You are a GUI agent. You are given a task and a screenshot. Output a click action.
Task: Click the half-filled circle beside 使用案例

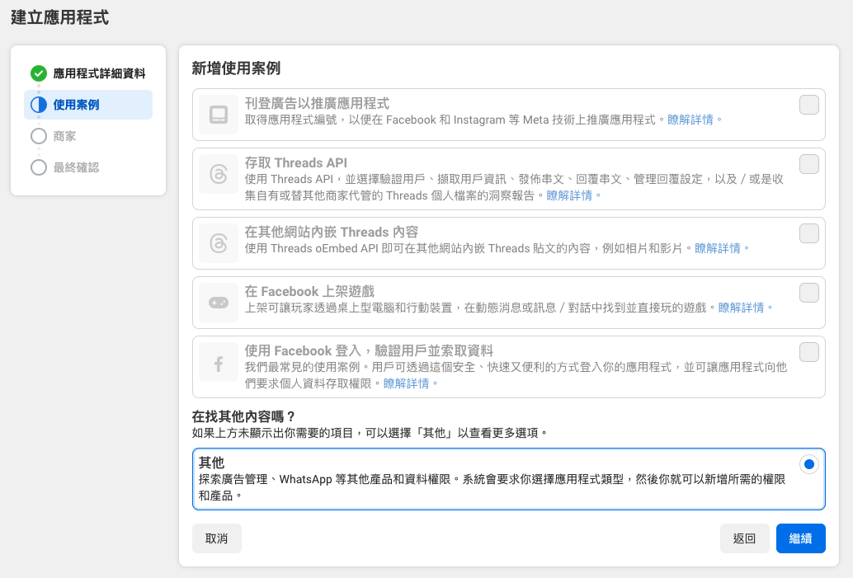tap(38, 105)
